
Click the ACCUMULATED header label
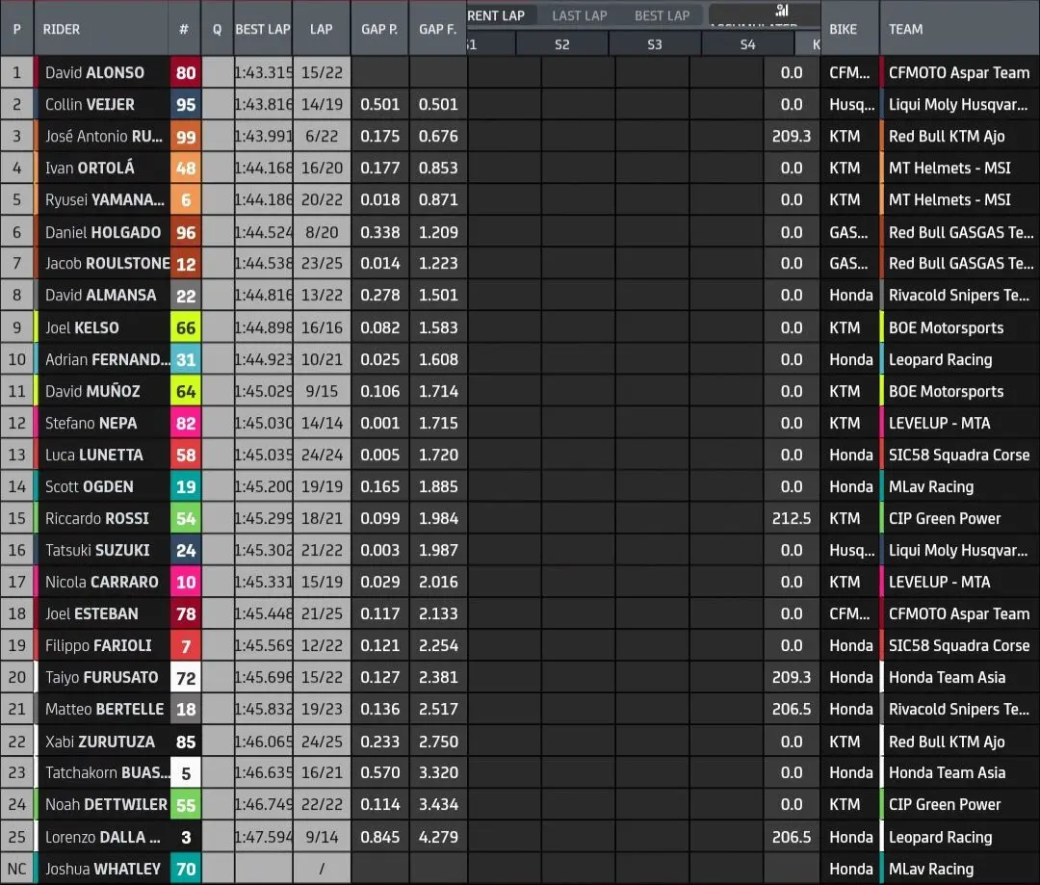(761, 26)
